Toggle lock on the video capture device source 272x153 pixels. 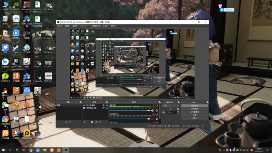pyautogui.click(x=107, y=108)
